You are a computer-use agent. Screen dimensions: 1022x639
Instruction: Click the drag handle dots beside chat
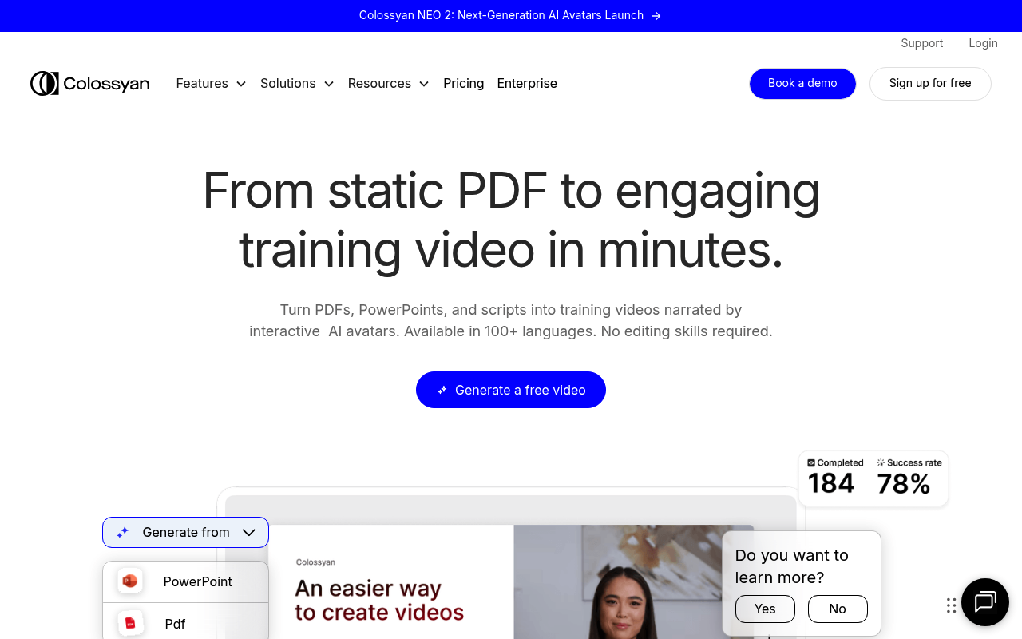pyautogui.click(x=951, y=605)
